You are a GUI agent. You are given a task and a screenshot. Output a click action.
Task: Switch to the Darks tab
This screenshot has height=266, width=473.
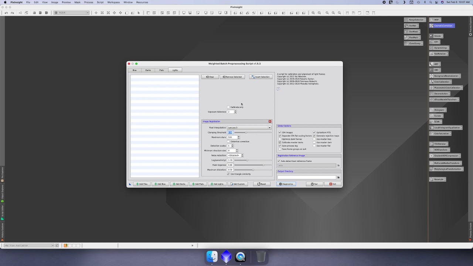(x=148, y=70)
